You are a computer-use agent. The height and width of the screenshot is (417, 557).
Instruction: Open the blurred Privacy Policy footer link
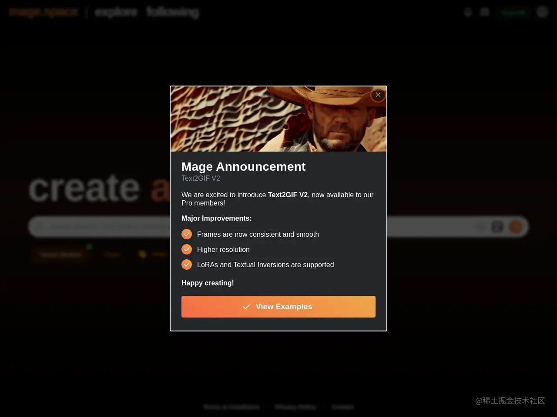pos(295,407)
